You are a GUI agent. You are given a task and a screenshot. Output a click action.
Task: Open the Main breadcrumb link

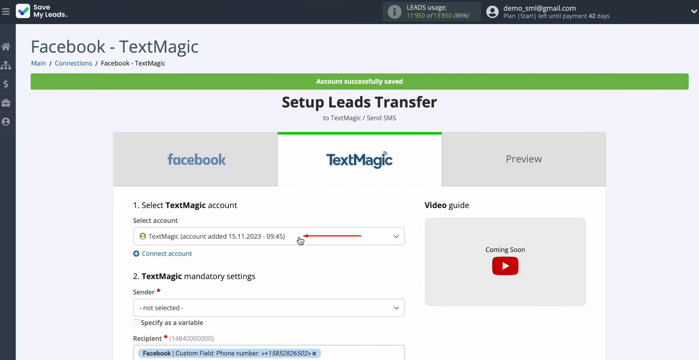tap(39, 63)
